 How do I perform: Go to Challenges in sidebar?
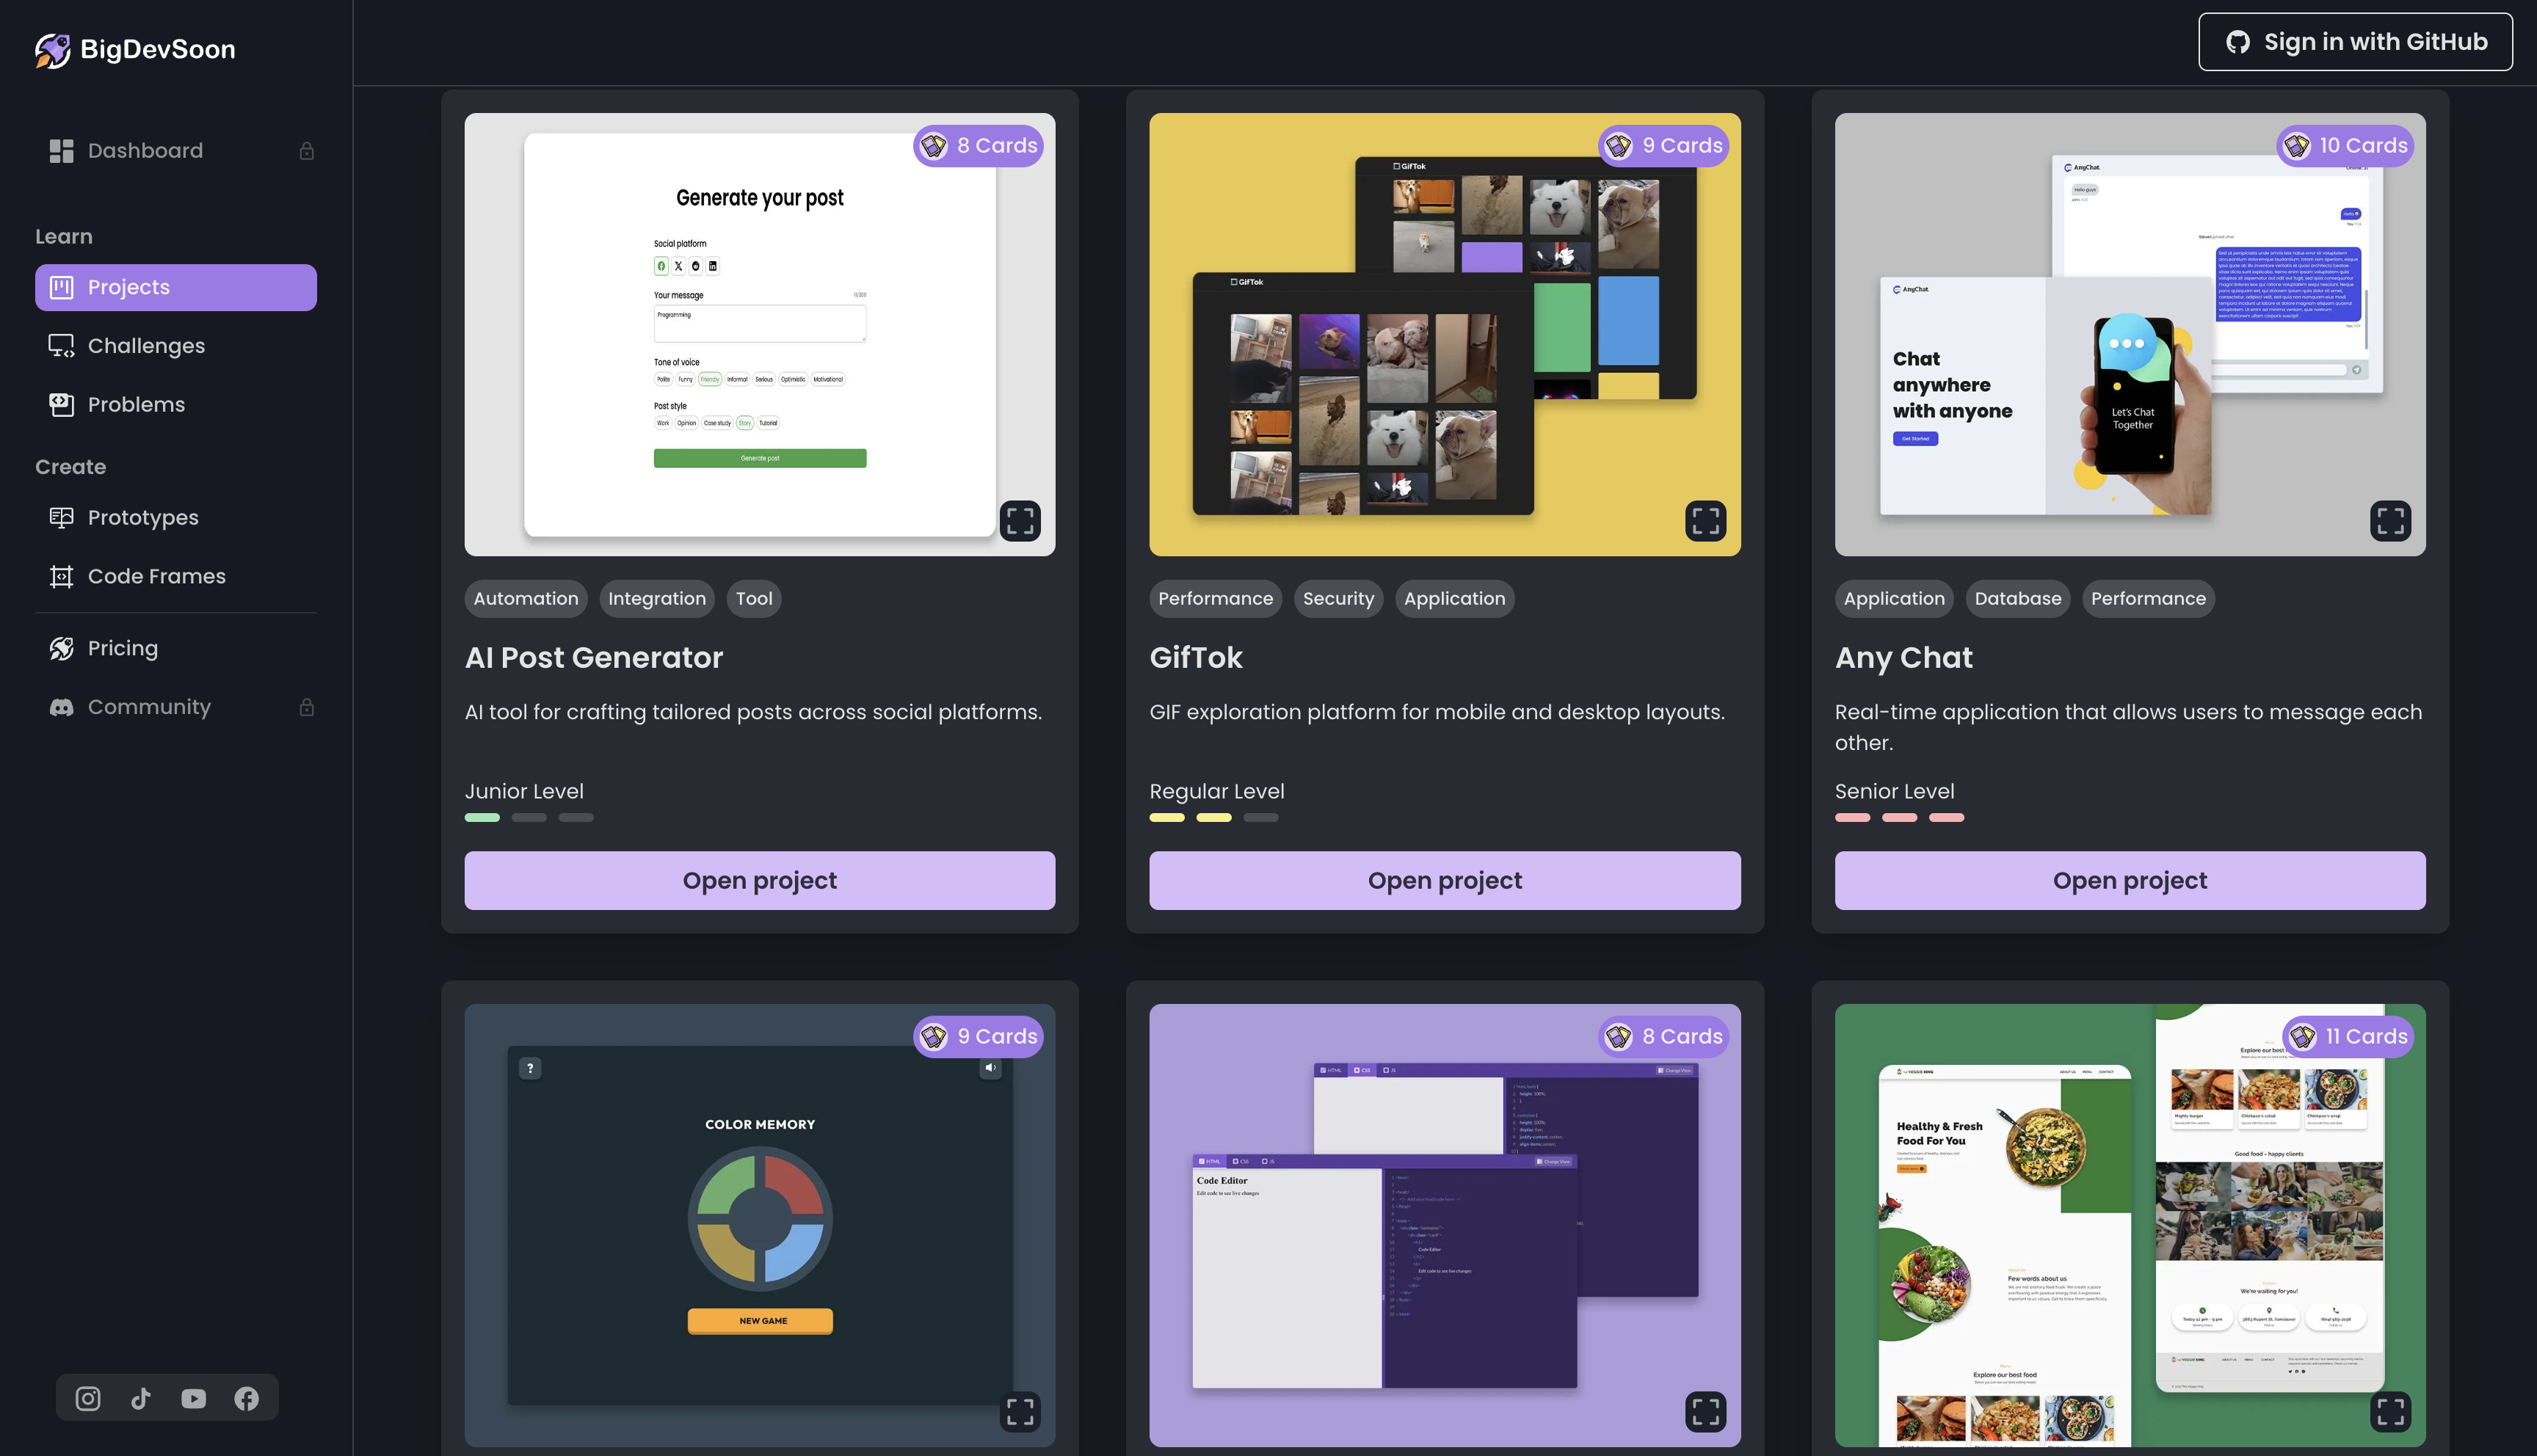(x=146, y=346)
